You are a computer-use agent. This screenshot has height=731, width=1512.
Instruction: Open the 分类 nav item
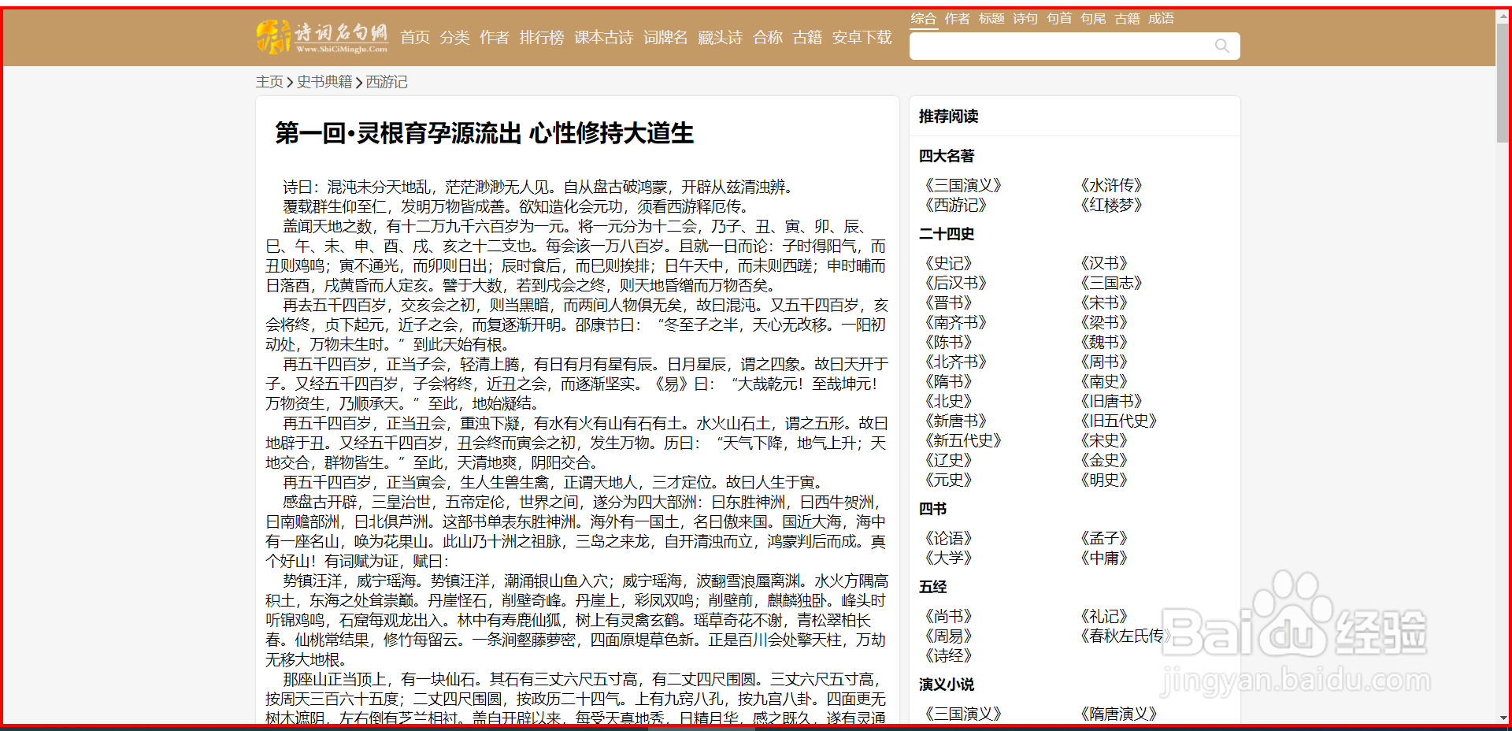click(x=454, y=37)
